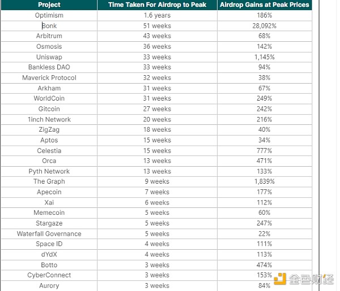The height and width of the screenshot is (291, 340).
Task: Select the Uniswap project cell
Action: 49,57
